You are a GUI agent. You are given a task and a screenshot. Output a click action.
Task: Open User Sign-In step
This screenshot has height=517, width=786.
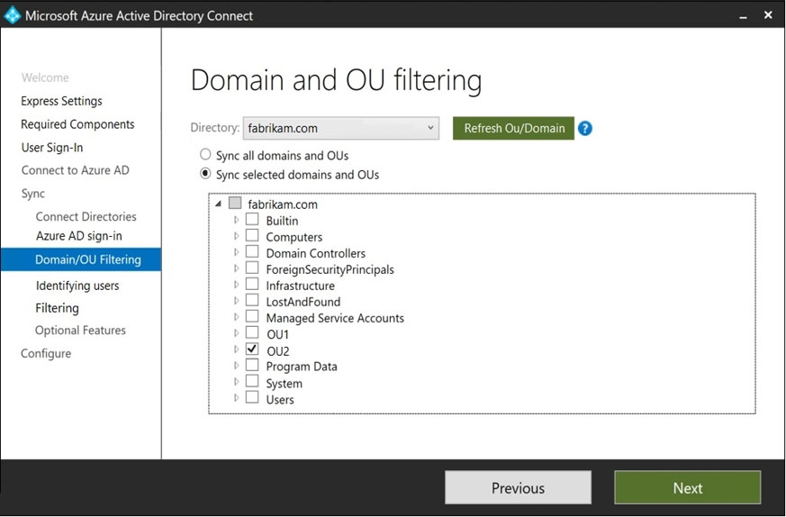(51, 148)
